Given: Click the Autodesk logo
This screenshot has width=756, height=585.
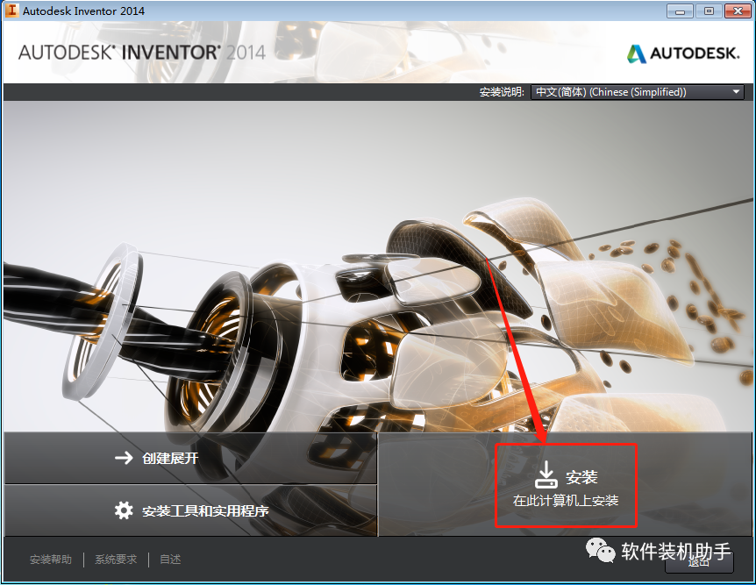Looking at the screenshot, I should (682, 53).
